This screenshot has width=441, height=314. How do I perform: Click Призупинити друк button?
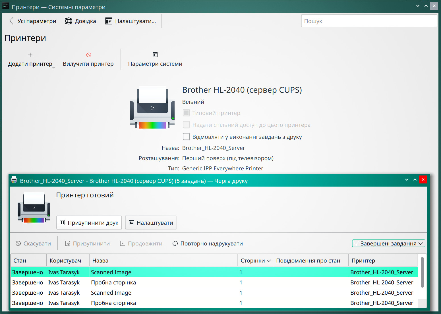pos(89,222)
